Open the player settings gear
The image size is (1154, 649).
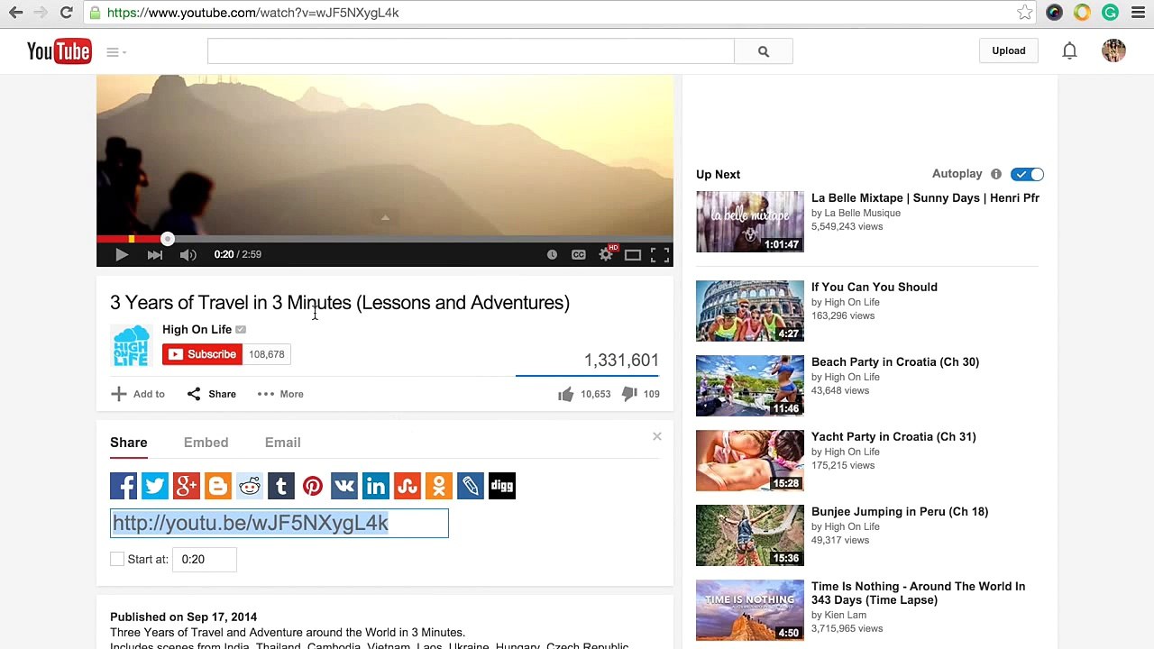tap(606, 255)
